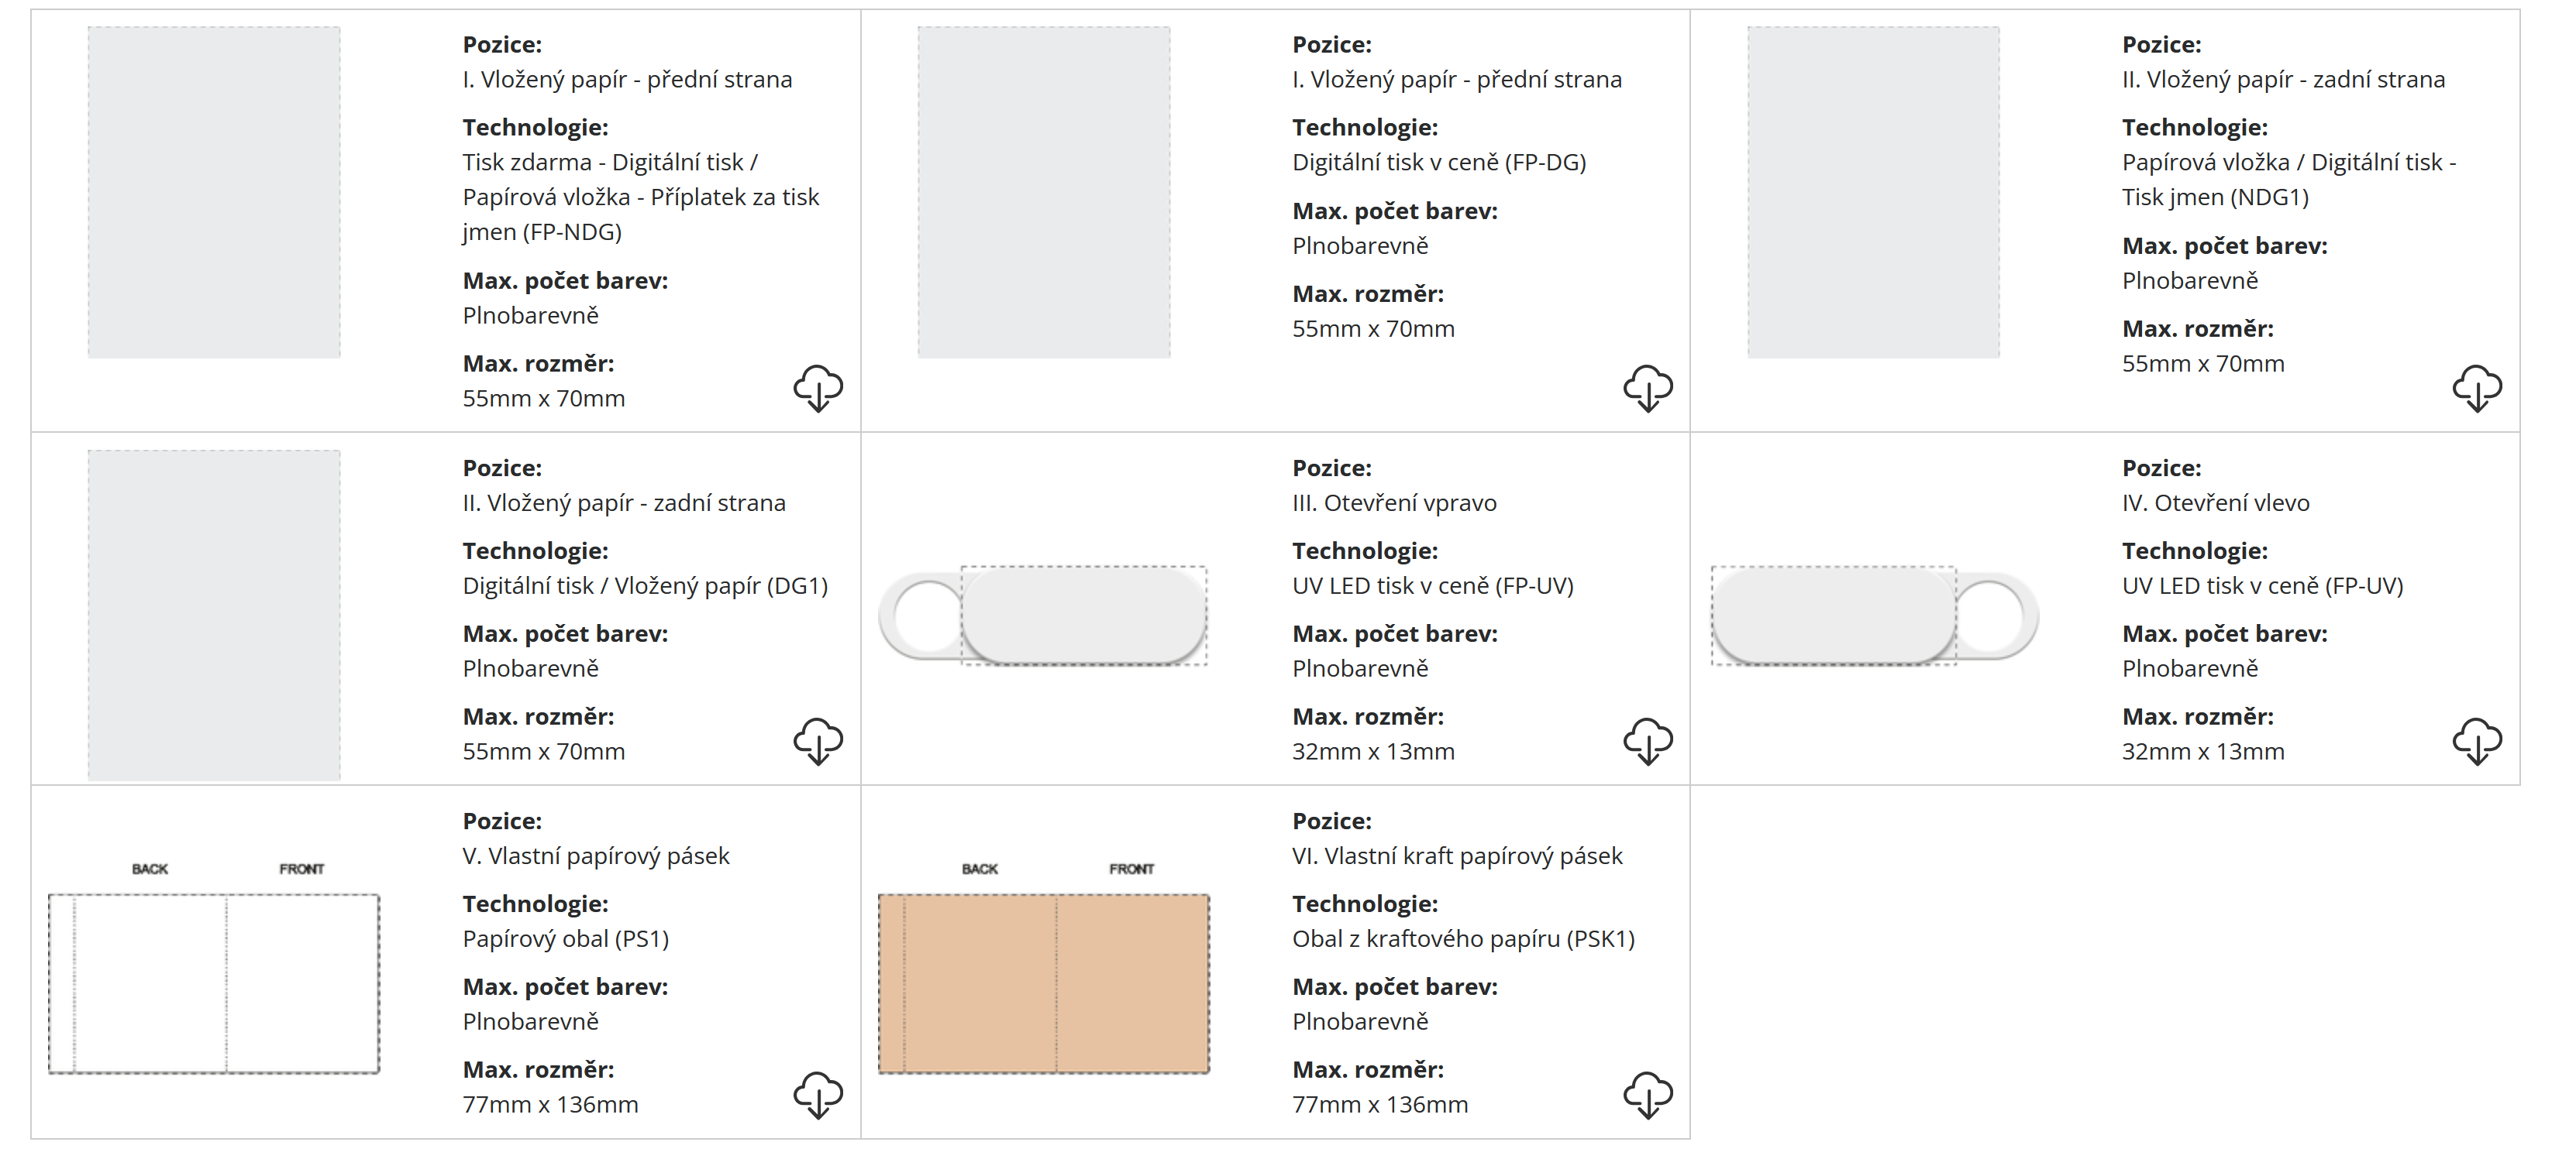Click the webcam cover image opened to right

[x=1043, y=616]
